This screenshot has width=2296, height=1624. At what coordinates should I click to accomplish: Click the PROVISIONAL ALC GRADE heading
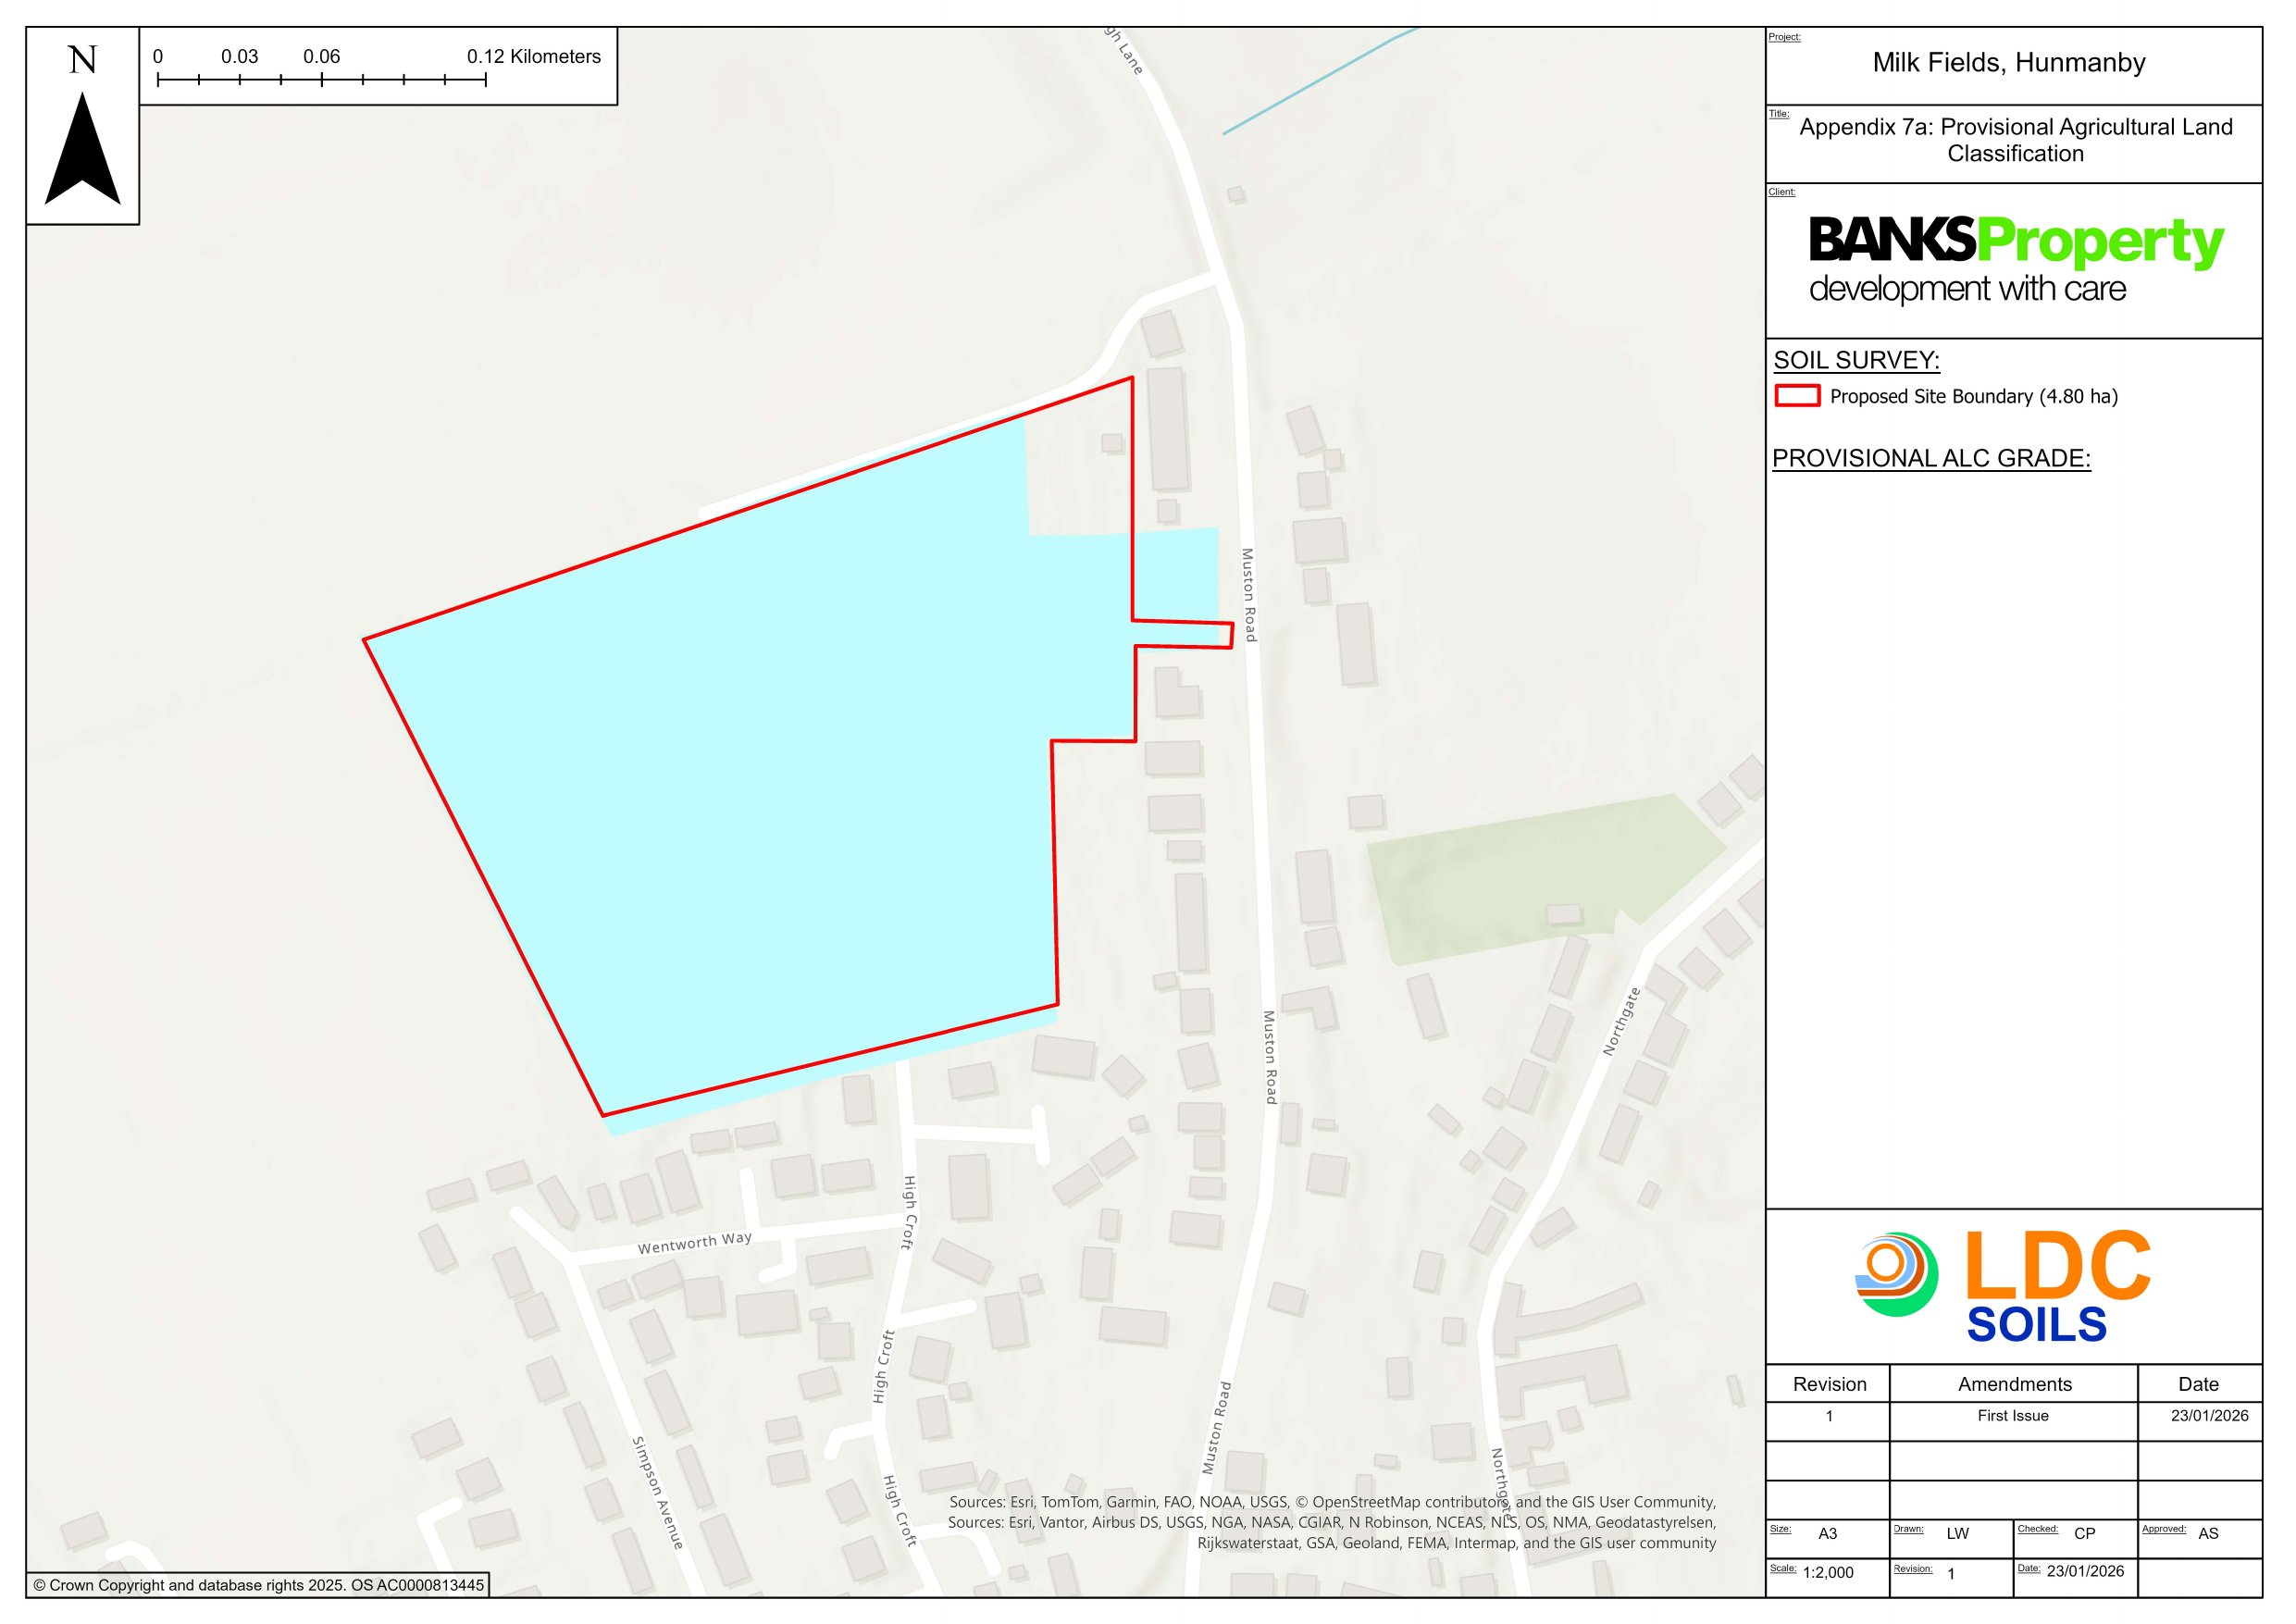[1930, 458]
